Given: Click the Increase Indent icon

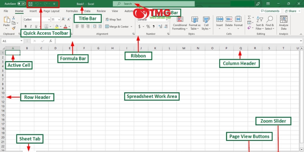Looking at the screenshot, I should 100,26.
